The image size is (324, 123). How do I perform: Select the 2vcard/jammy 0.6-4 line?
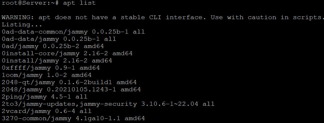click(x=46, y=111)
